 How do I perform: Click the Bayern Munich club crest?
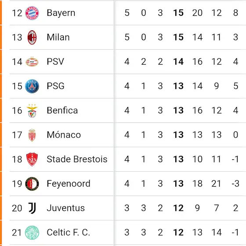click(32, 13)
